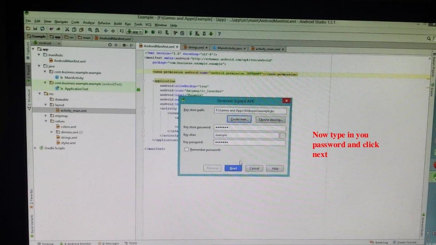Click the Debug app bug icon
436x245 pixels.
(153, 32)
